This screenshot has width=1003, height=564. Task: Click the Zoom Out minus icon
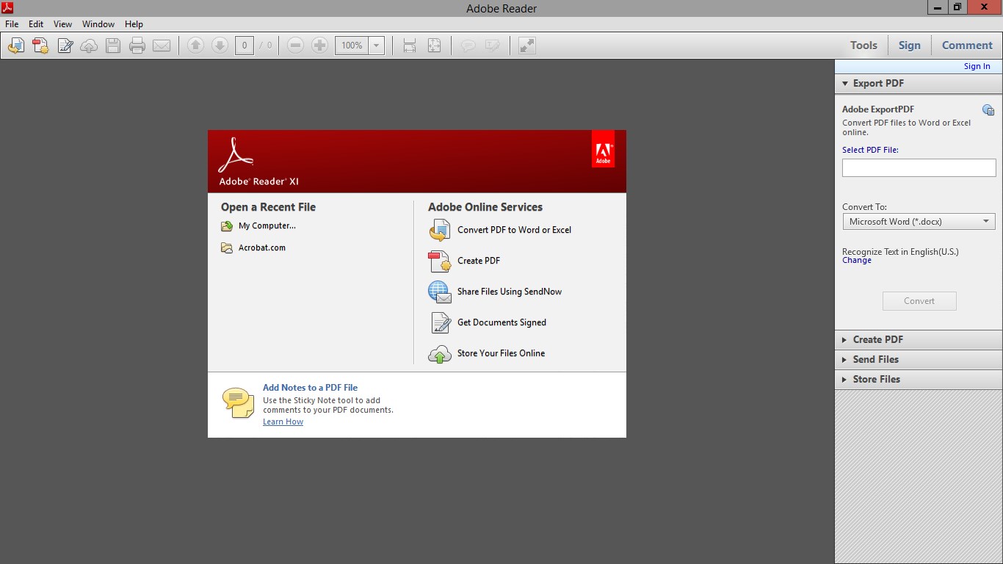click(x=295, y=46)
